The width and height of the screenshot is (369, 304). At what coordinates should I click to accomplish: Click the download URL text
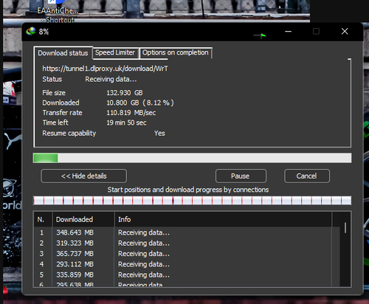[x=105, y=69]
